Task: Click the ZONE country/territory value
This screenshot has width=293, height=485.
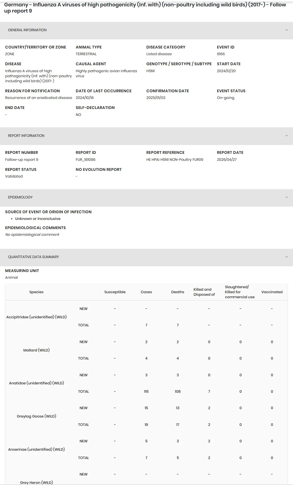Action: pos(10,54)
